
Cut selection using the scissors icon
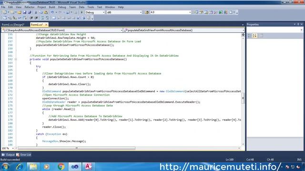pos(36,12)
